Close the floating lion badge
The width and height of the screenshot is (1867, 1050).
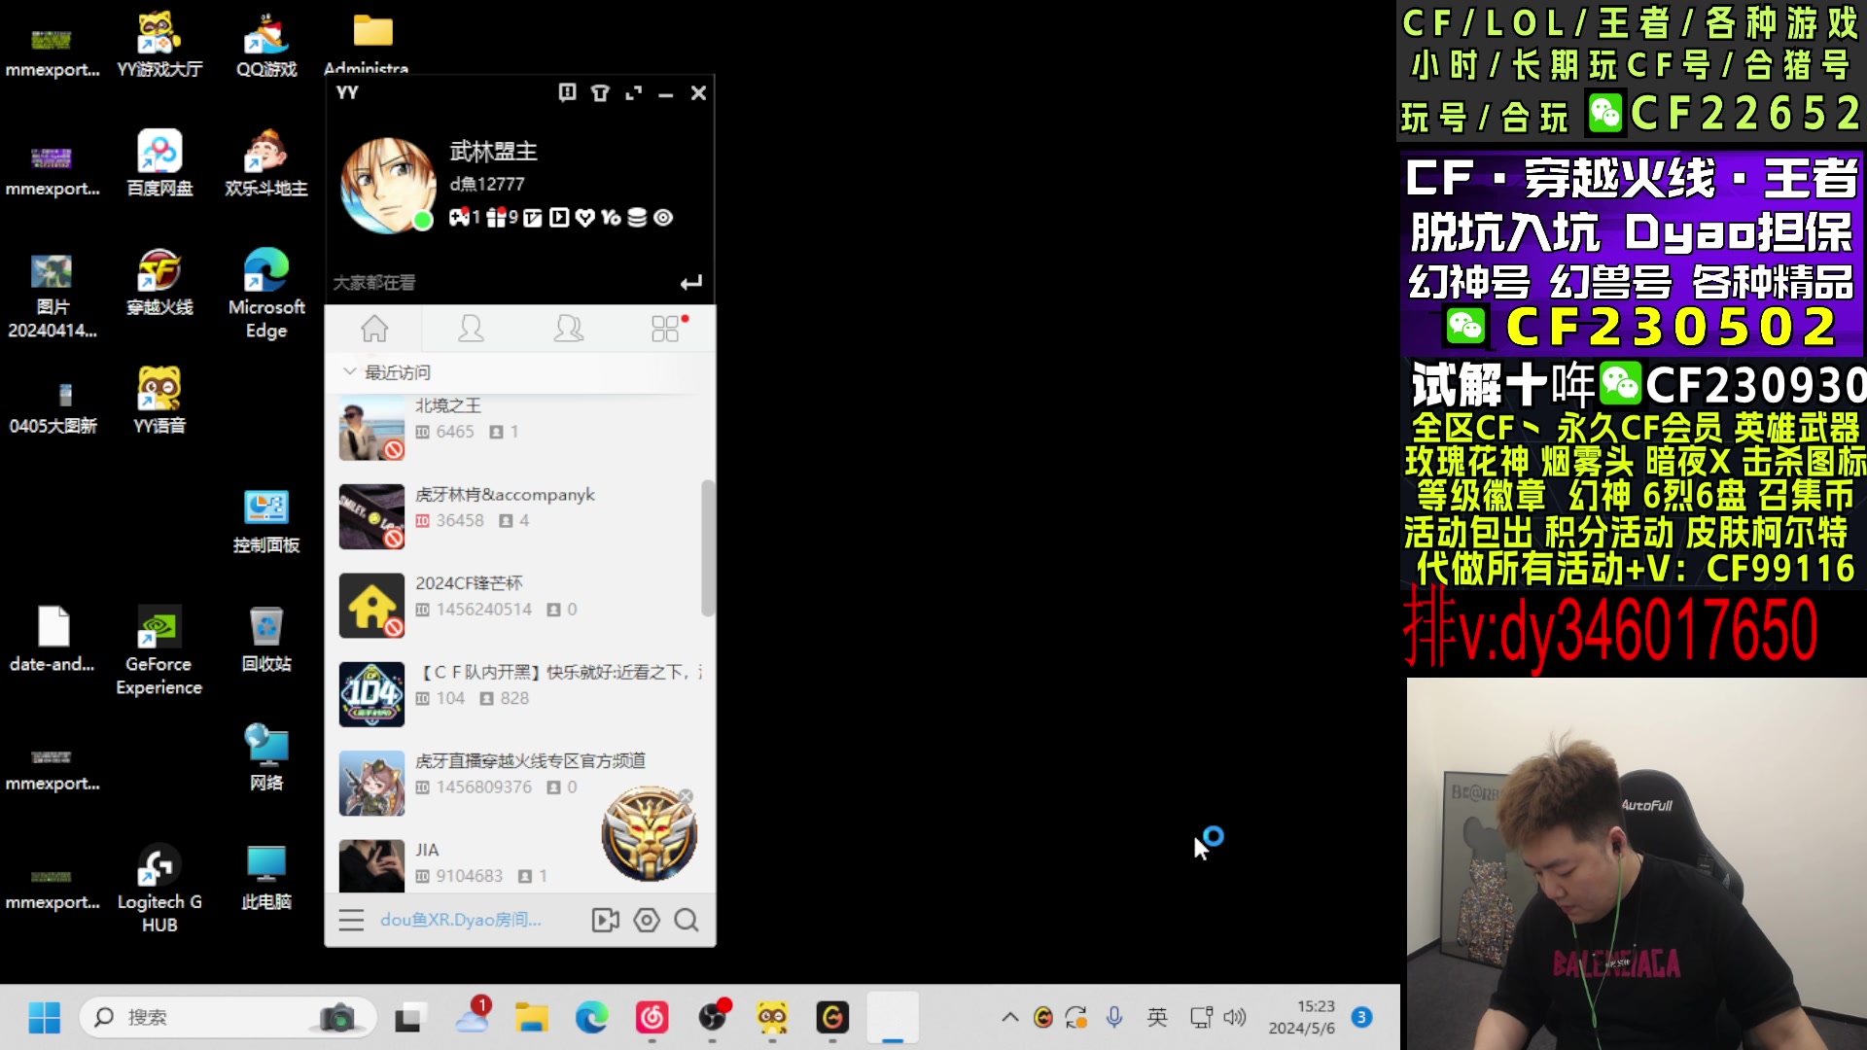pos(686,796)
